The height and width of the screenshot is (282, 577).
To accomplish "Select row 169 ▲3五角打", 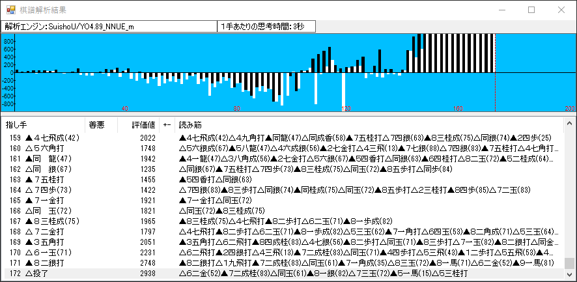I will click(282, 242).
